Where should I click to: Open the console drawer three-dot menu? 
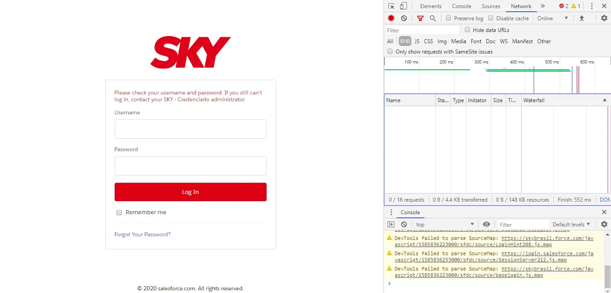coord(391,212)
